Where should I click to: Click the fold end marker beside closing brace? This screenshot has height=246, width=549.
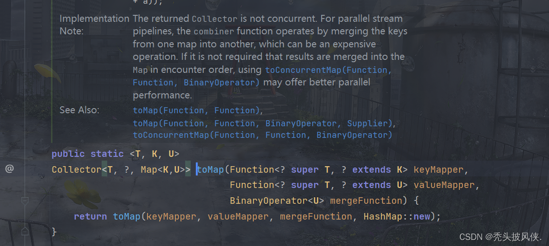click(25, 231)
